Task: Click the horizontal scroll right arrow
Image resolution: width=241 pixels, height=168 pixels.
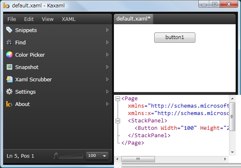Action: tap(225, 159)
